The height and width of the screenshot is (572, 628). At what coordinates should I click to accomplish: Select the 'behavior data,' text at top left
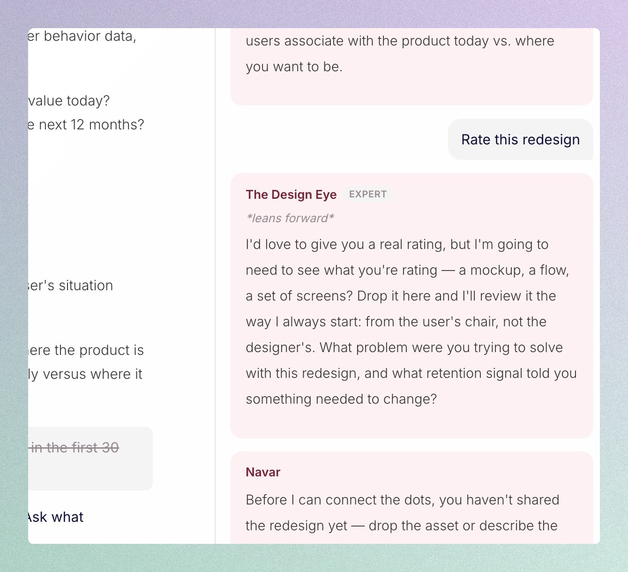click(x=81, y=36)
